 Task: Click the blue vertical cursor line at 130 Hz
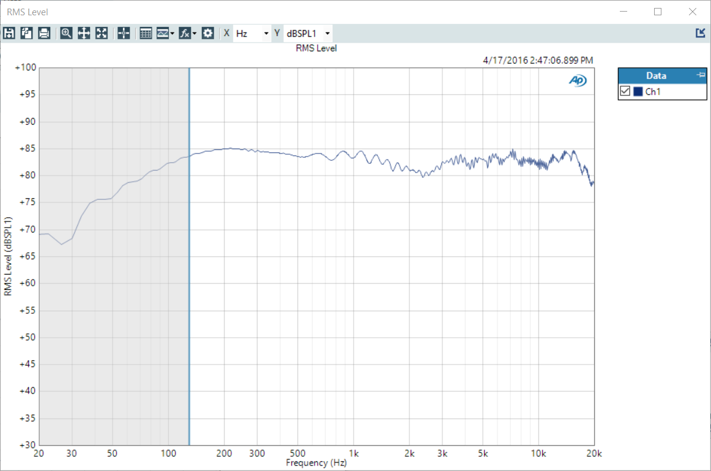point(189,256)
